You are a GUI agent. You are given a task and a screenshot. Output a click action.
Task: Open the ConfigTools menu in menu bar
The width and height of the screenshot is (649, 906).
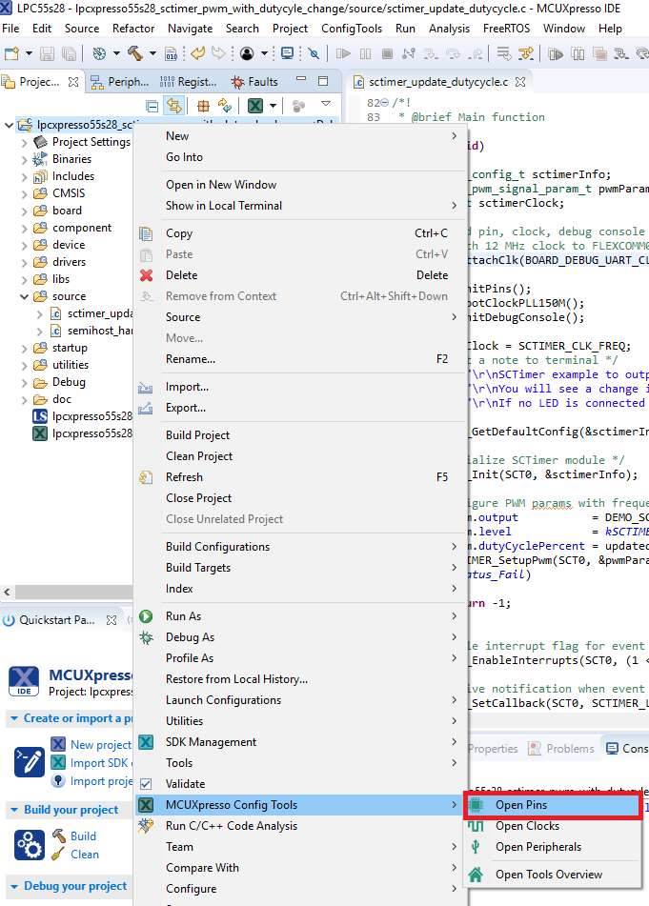click(x=352, y=29)
